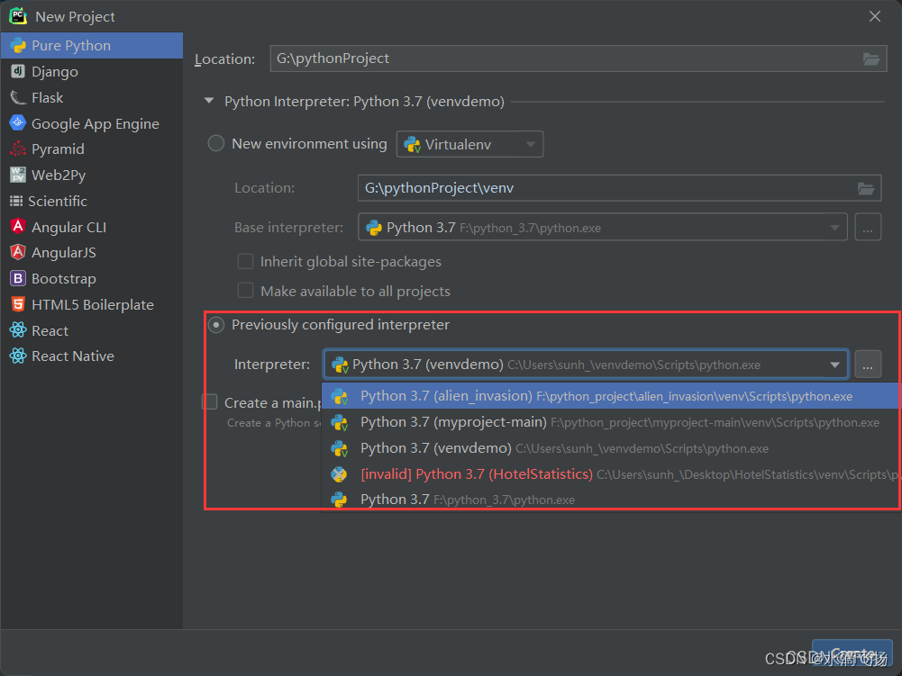Open the project Location folder browser

(x=871, y=59)
